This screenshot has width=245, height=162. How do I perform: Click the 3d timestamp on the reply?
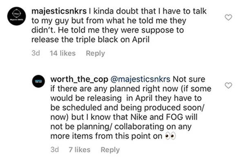(55, 149)
